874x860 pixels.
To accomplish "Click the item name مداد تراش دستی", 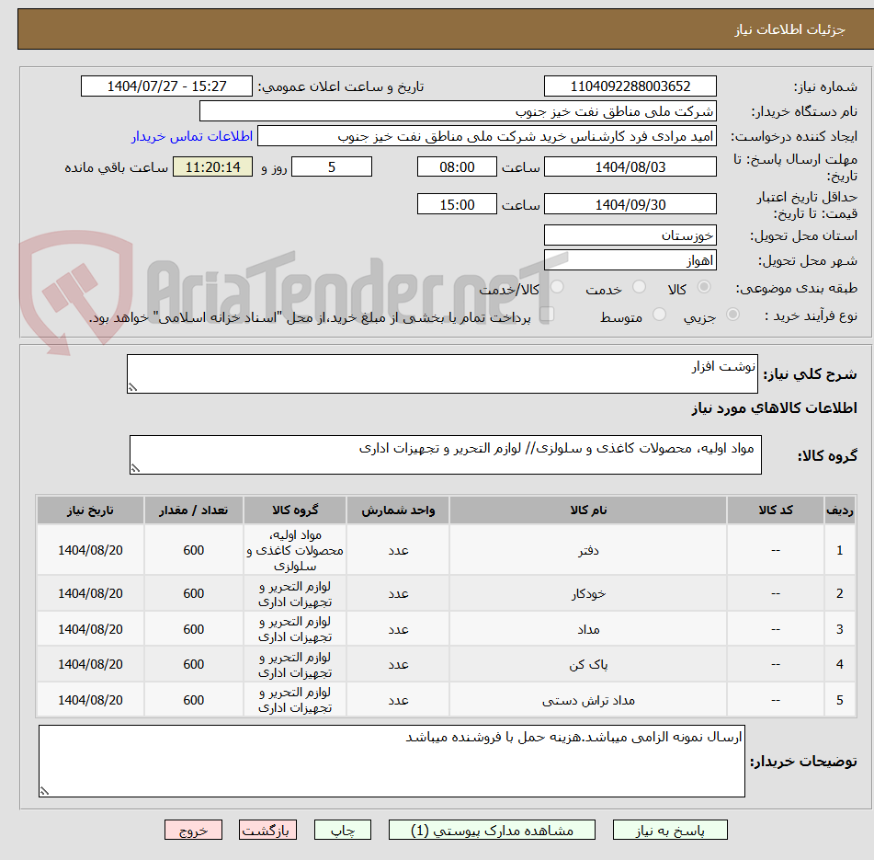I will [588, 700].
